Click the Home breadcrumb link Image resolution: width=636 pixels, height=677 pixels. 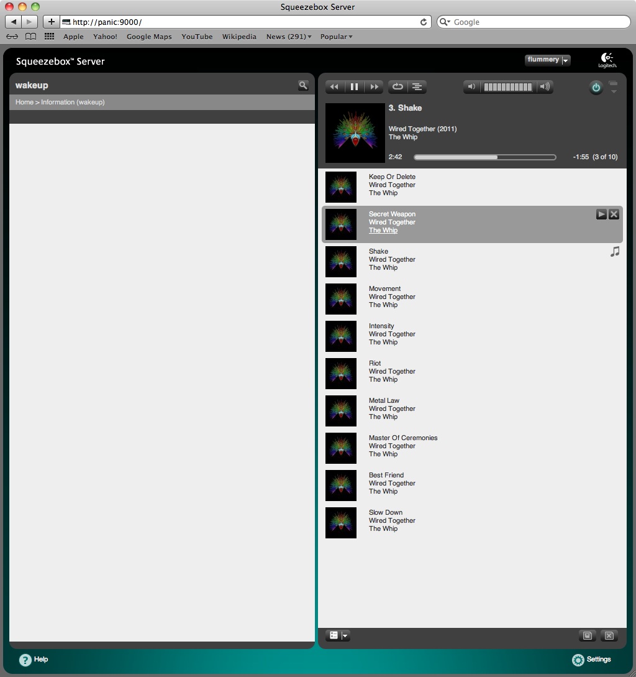[24, 102]
